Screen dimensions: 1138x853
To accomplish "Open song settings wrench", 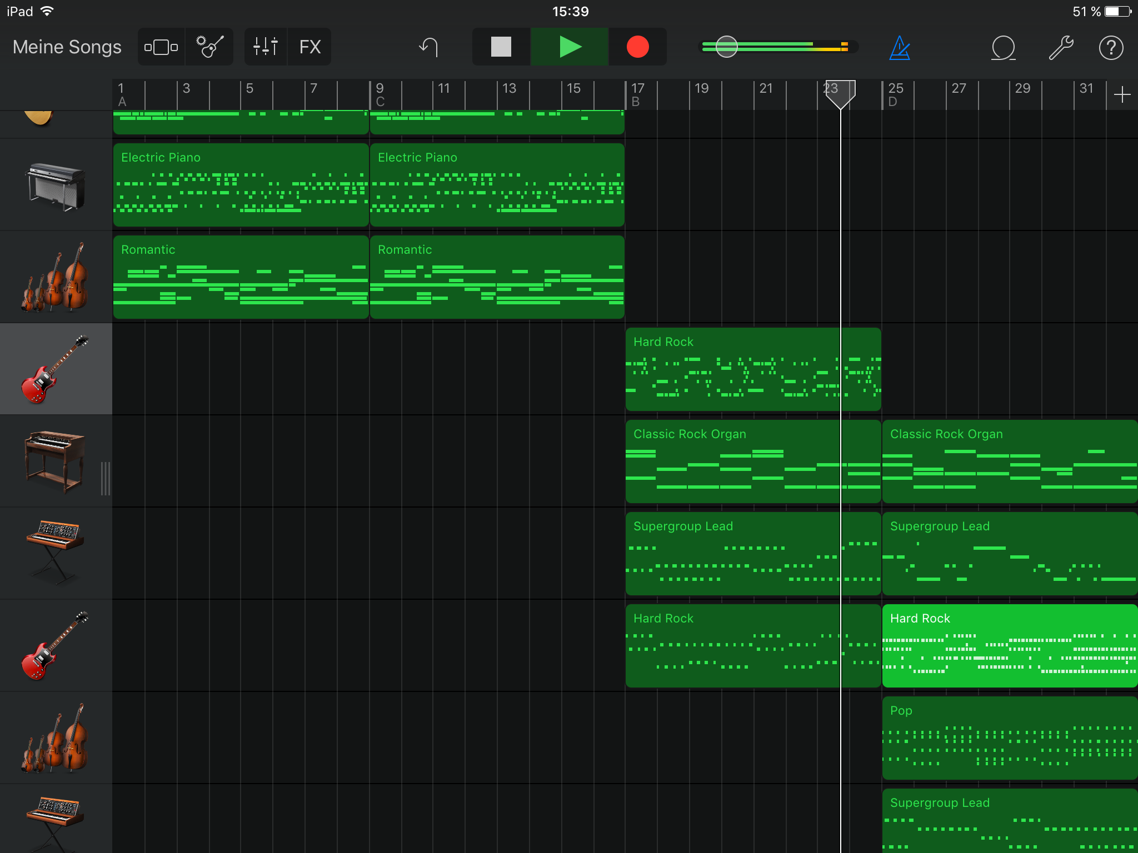I will pyautogui.click(x=1061, y=48).
